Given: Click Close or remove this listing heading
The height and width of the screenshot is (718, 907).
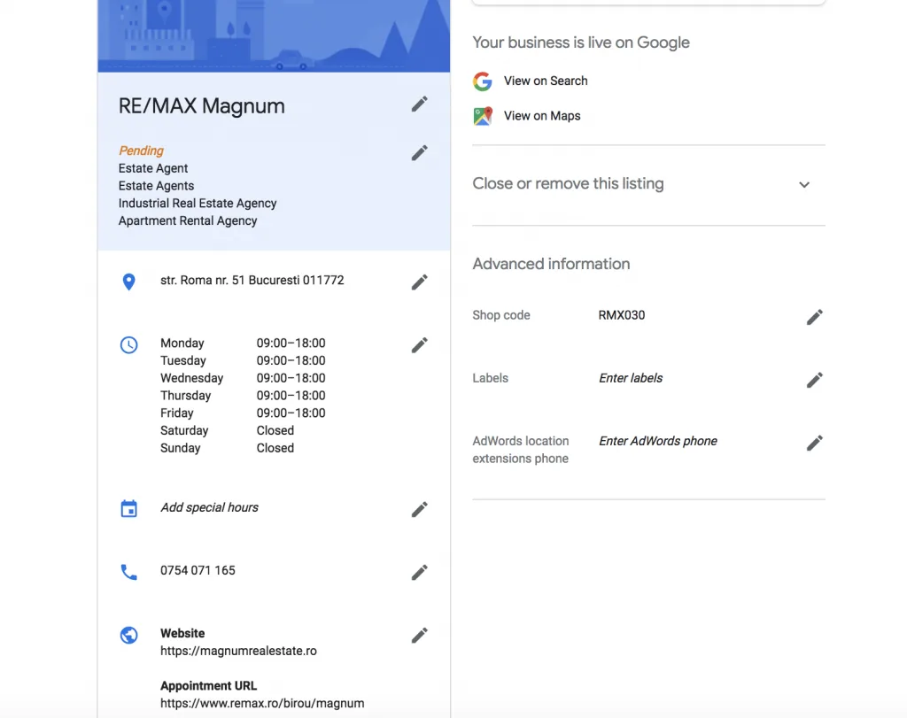Looking at the screenshot, I should (x=568, y=183).
